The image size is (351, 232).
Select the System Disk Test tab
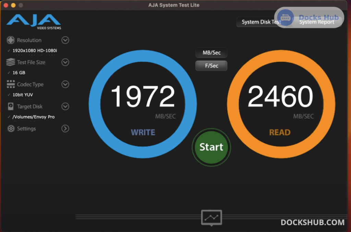261,22
